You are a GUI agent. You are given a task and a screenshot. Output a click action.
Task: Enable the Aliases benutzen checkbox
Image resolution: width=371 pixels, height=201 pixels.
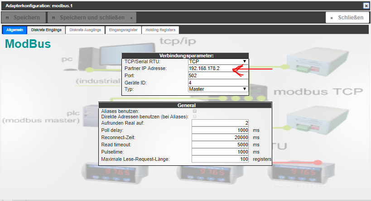195,111
